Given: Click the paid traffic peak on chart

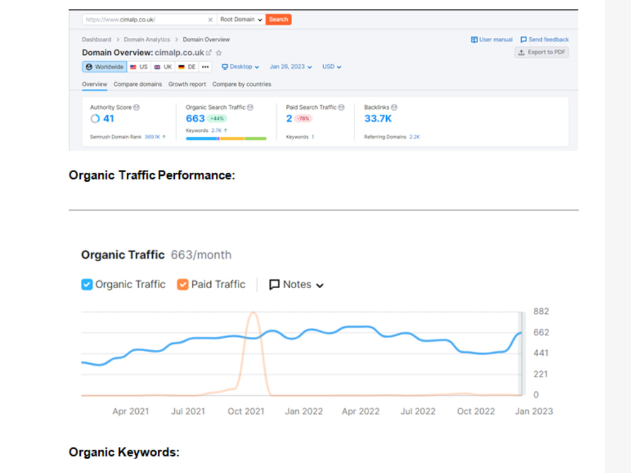Looking at the screenshot, I should click(x=253, y=313).
